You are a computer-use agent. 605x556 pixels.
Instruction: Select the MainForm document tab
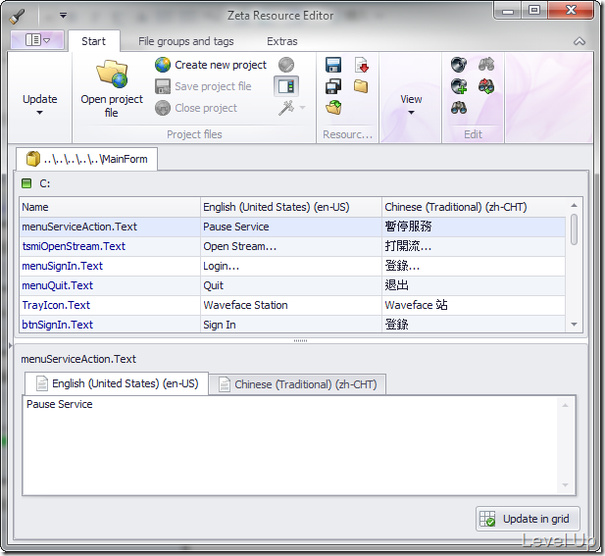[87, 159]
